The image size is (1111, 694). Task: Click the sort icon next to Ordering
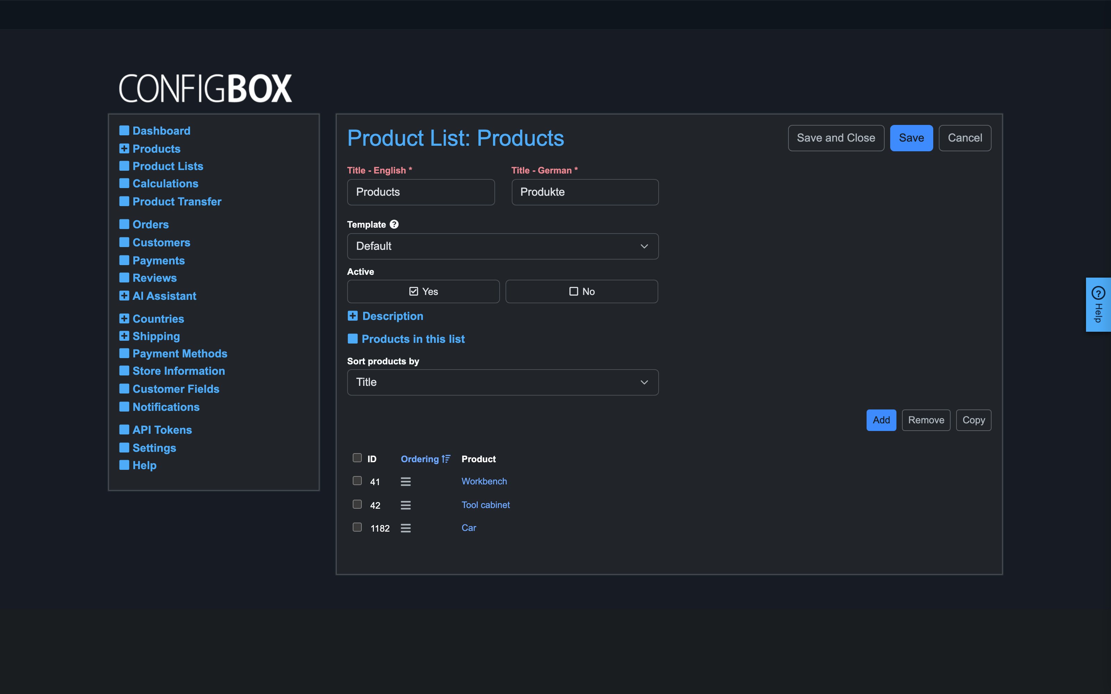pyautogui.click(x=446, y=459)
